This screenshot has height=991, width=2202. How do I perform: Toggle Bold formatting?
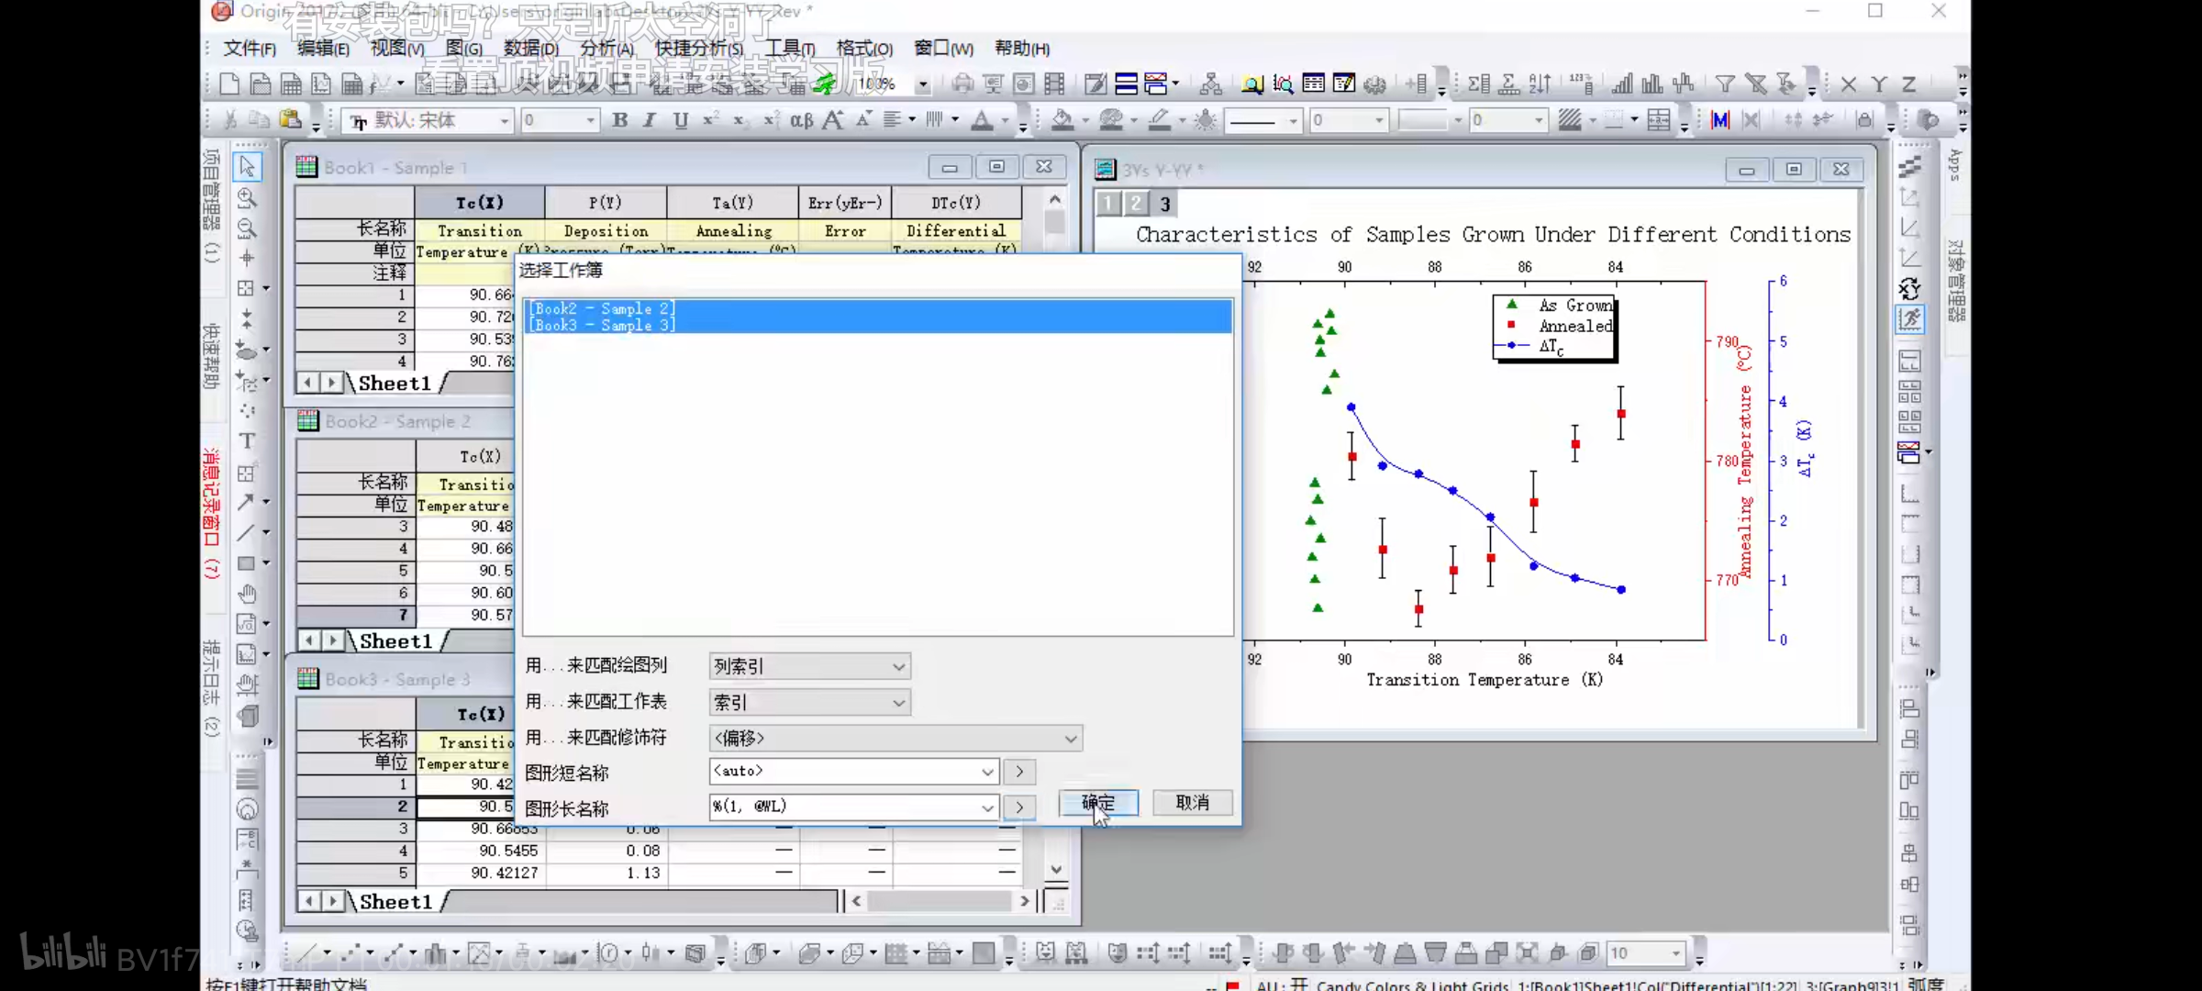click(x=620, y=120)
